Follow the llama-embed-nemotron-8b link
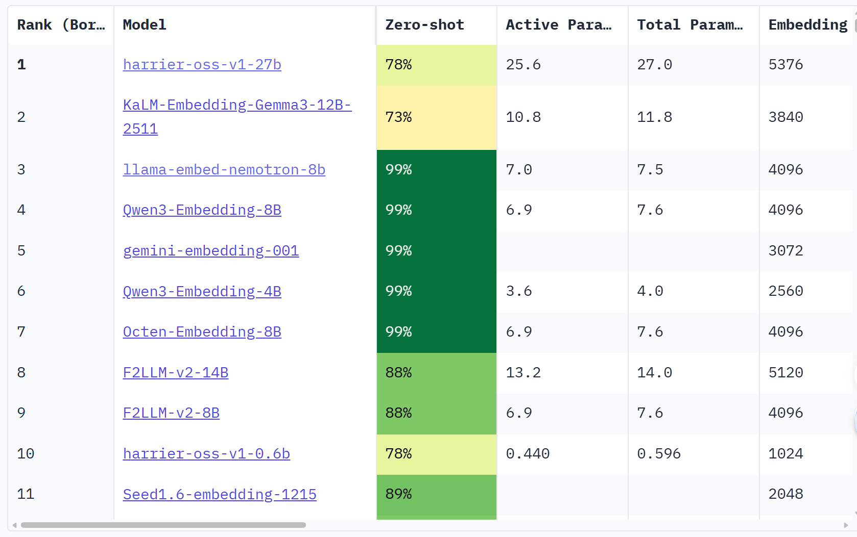This screenshot has width=857, height=537. click(224, 170)
